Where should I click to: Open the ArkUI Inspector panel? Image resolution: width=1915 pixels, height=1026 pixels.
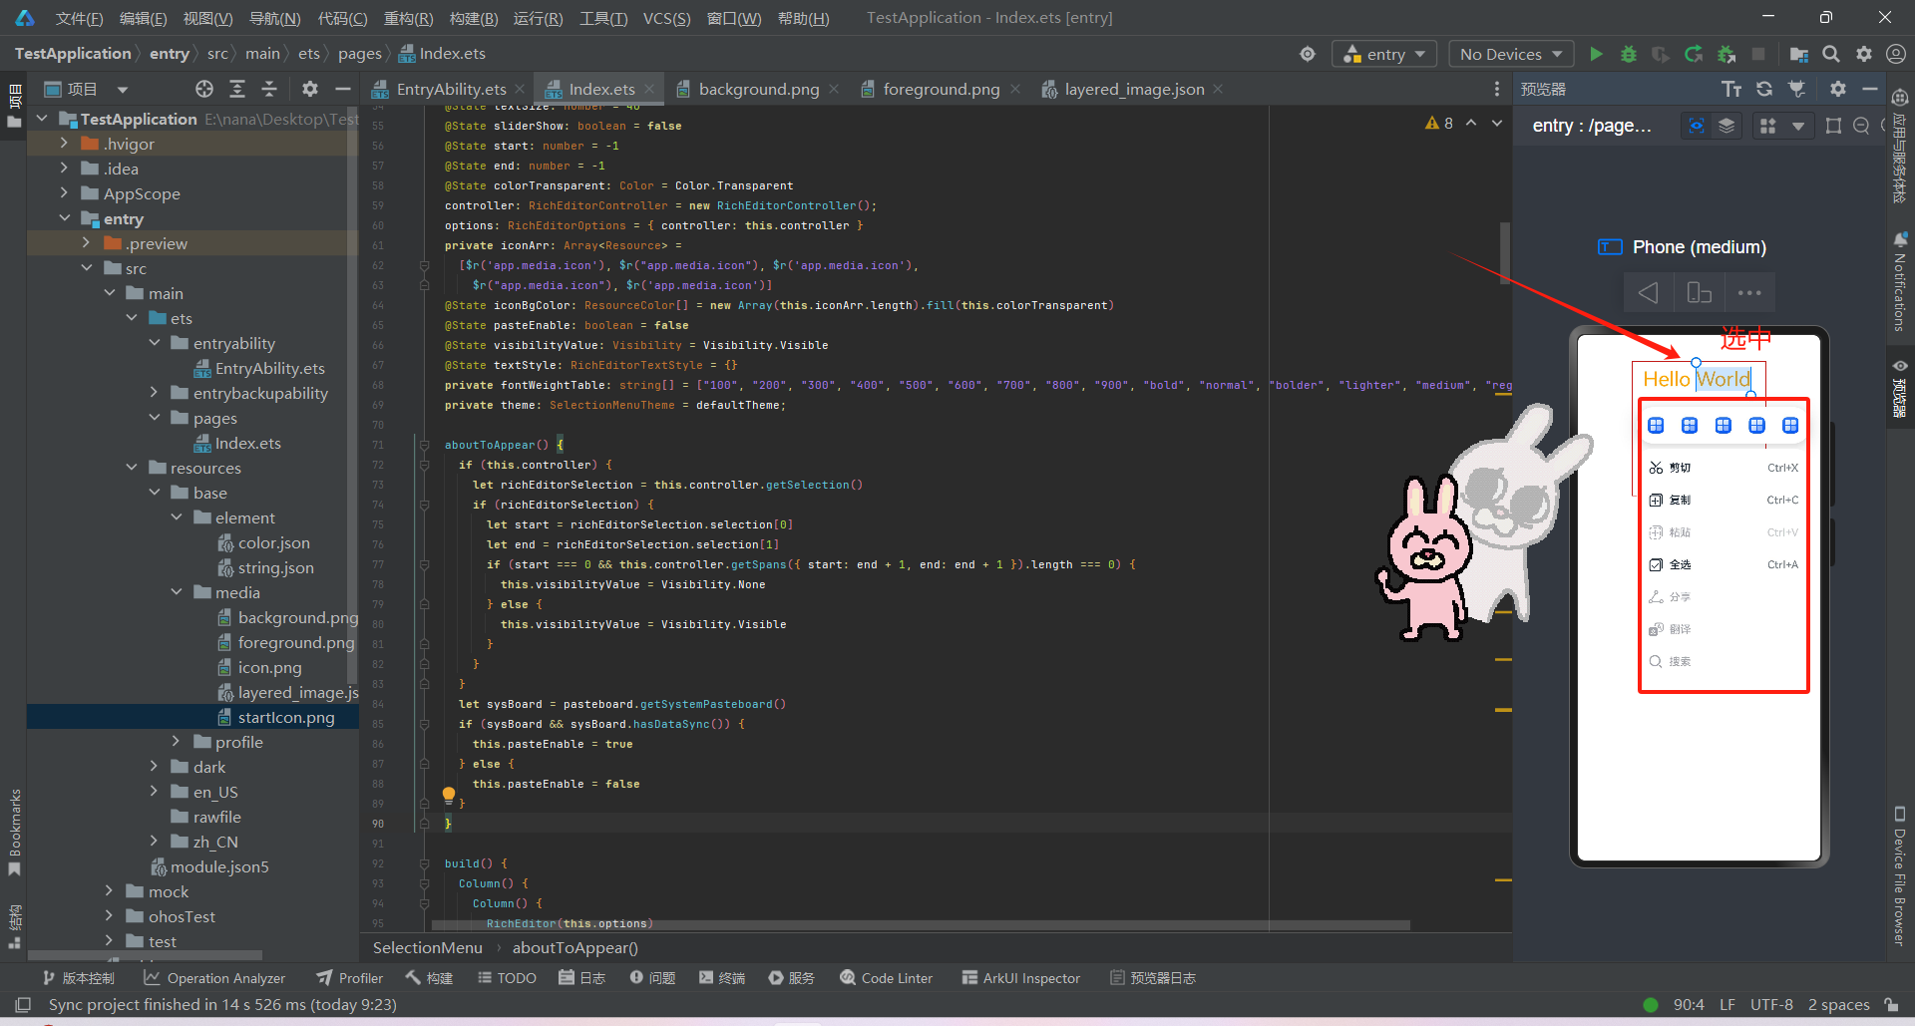[1020, 978]
